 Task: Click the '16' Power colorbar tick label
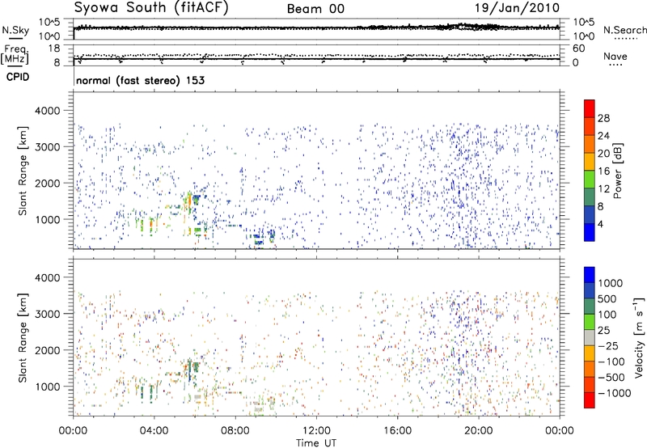pos(603,171)
